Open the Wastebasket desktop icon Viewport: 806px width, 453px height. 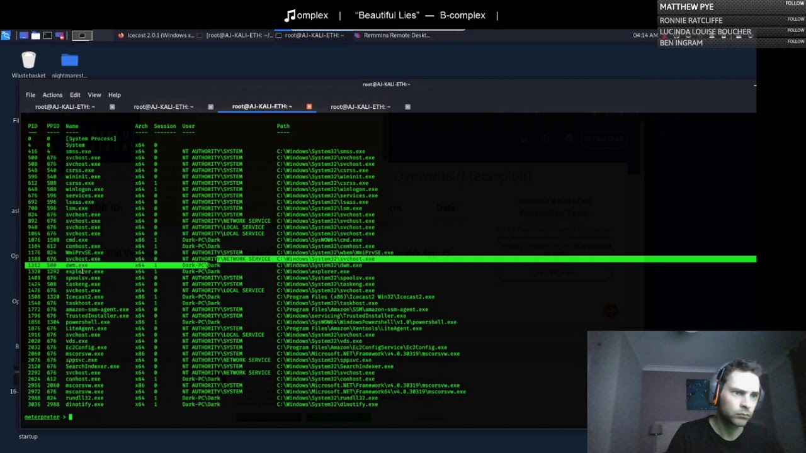pos(28,65)
